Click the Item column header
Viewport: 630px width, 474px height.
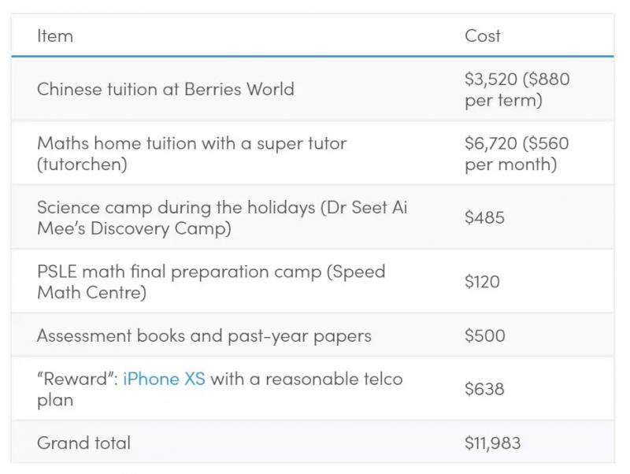click(x=55, y=35)
